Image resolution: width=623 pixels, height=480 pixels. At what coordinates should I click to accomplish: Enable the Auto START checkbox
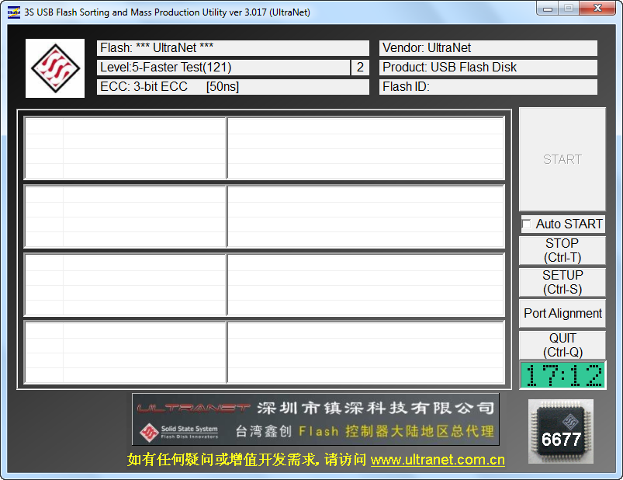pyautogui.click(x=526, y=224)
